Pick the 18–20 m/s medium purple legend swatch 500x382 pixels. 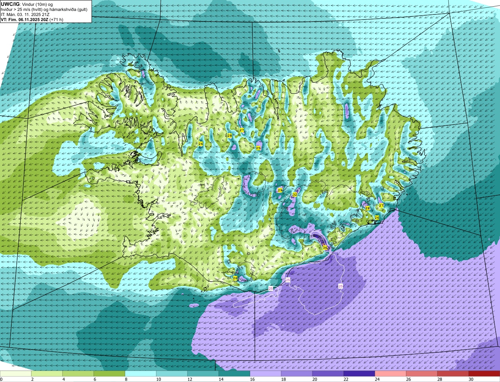[x=297, y=374]
